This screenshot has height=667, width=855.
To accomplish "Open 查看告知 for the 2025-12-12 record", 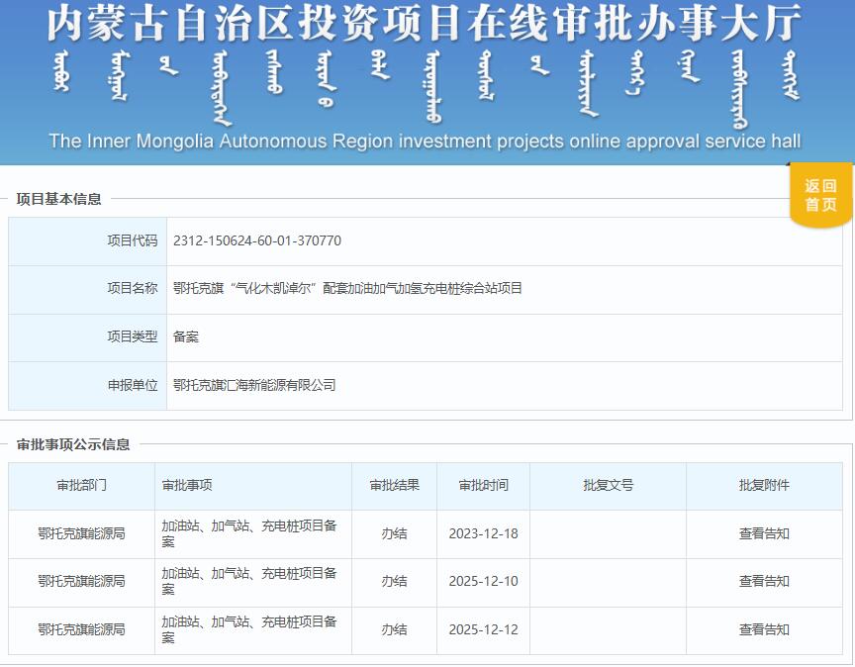I will 763,629.
